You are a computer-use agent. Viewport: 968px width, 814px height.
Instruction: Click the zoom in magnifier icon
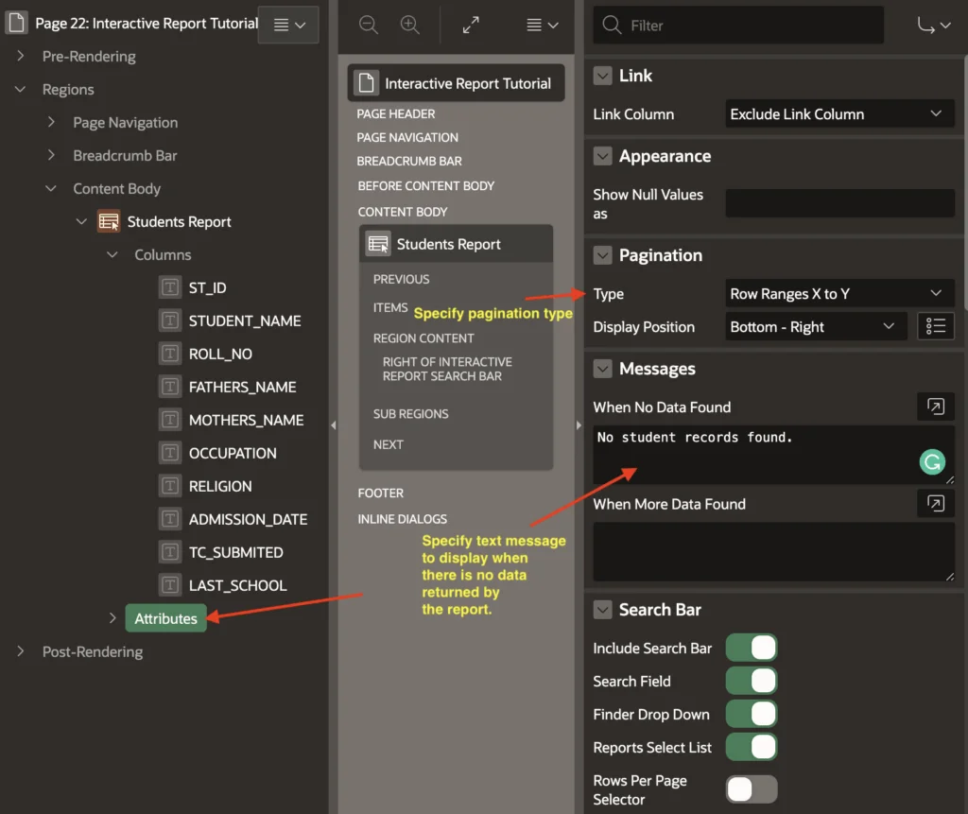tap(410, 25)
